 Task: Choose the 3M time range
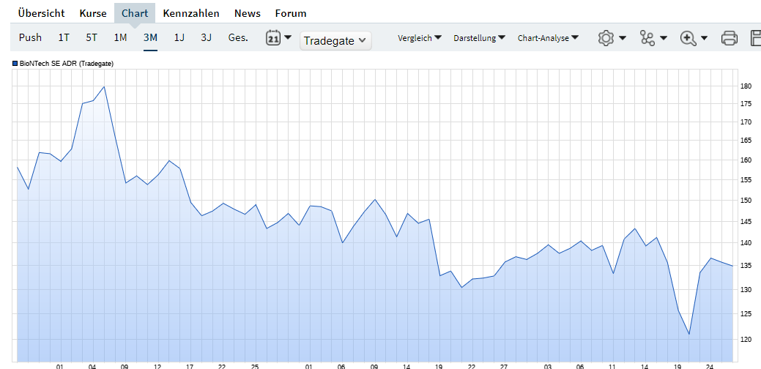(150, 37)
